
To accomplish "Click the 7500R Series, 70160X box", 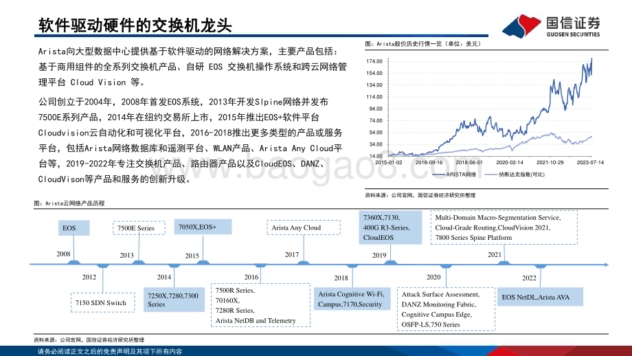I will point(260,304).
